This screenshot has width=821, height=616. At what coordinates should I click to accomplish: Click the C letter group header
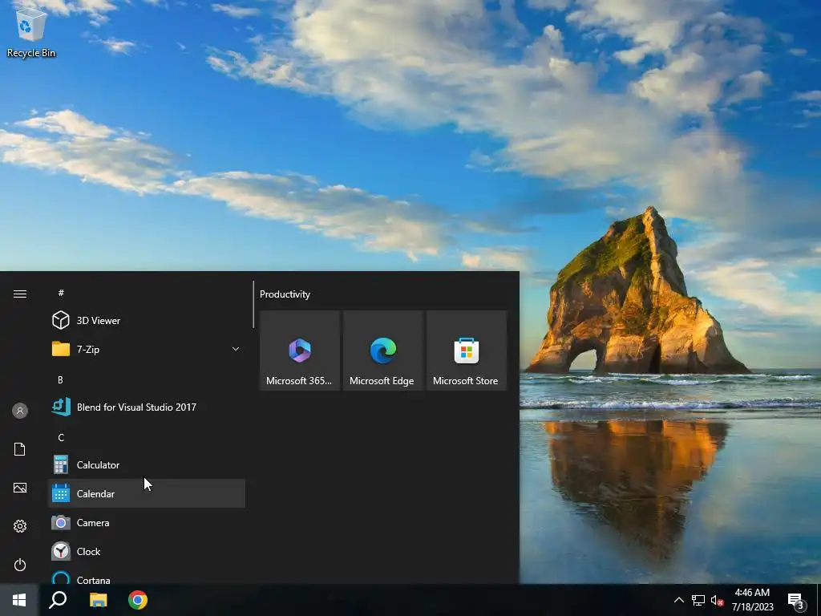[61, 437]
